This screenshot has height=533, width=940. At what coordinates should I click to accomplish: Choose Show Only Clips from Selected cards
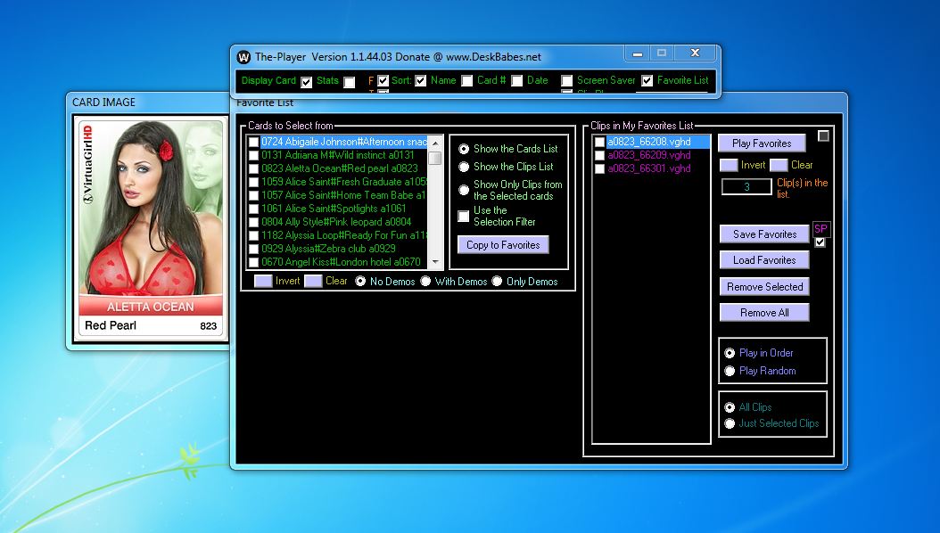click(x=464, y=190)
